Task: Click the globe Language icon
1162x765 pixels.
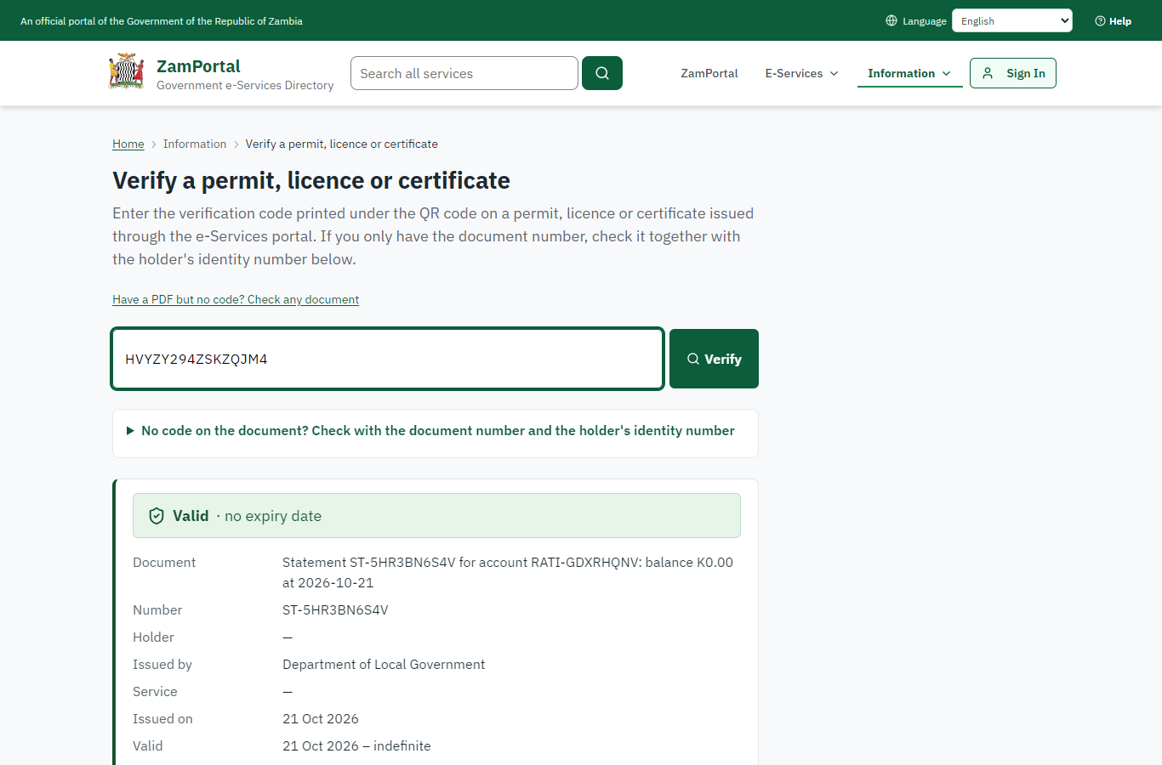Action: [891, 20]
